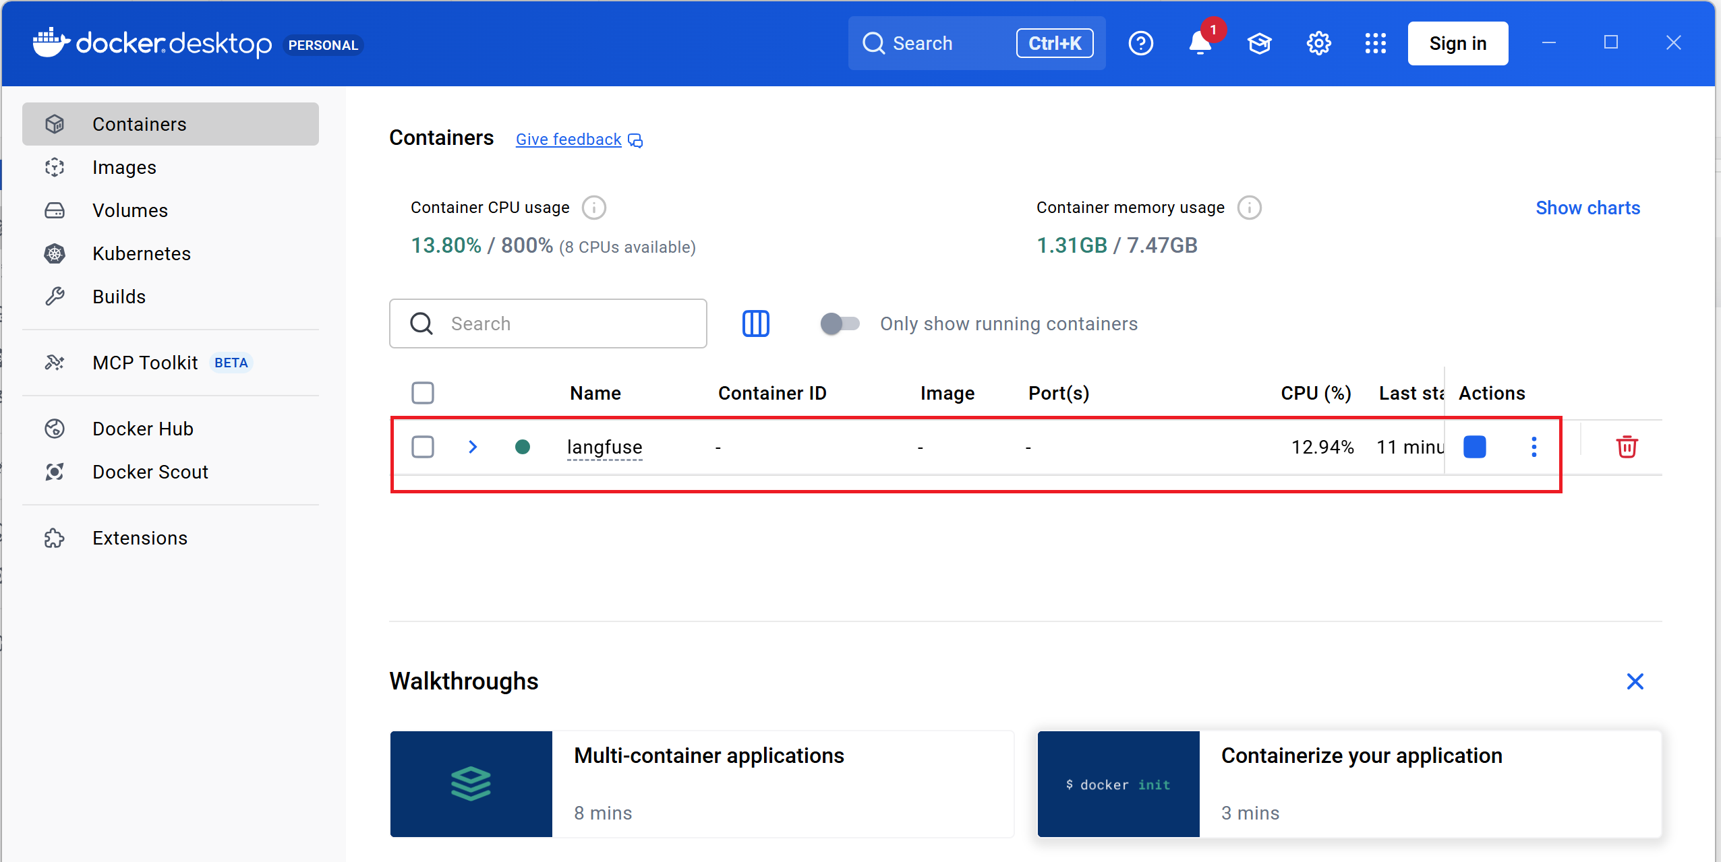Show charts for container usage
This screenshot has height=862, width=1721.
1587,208
